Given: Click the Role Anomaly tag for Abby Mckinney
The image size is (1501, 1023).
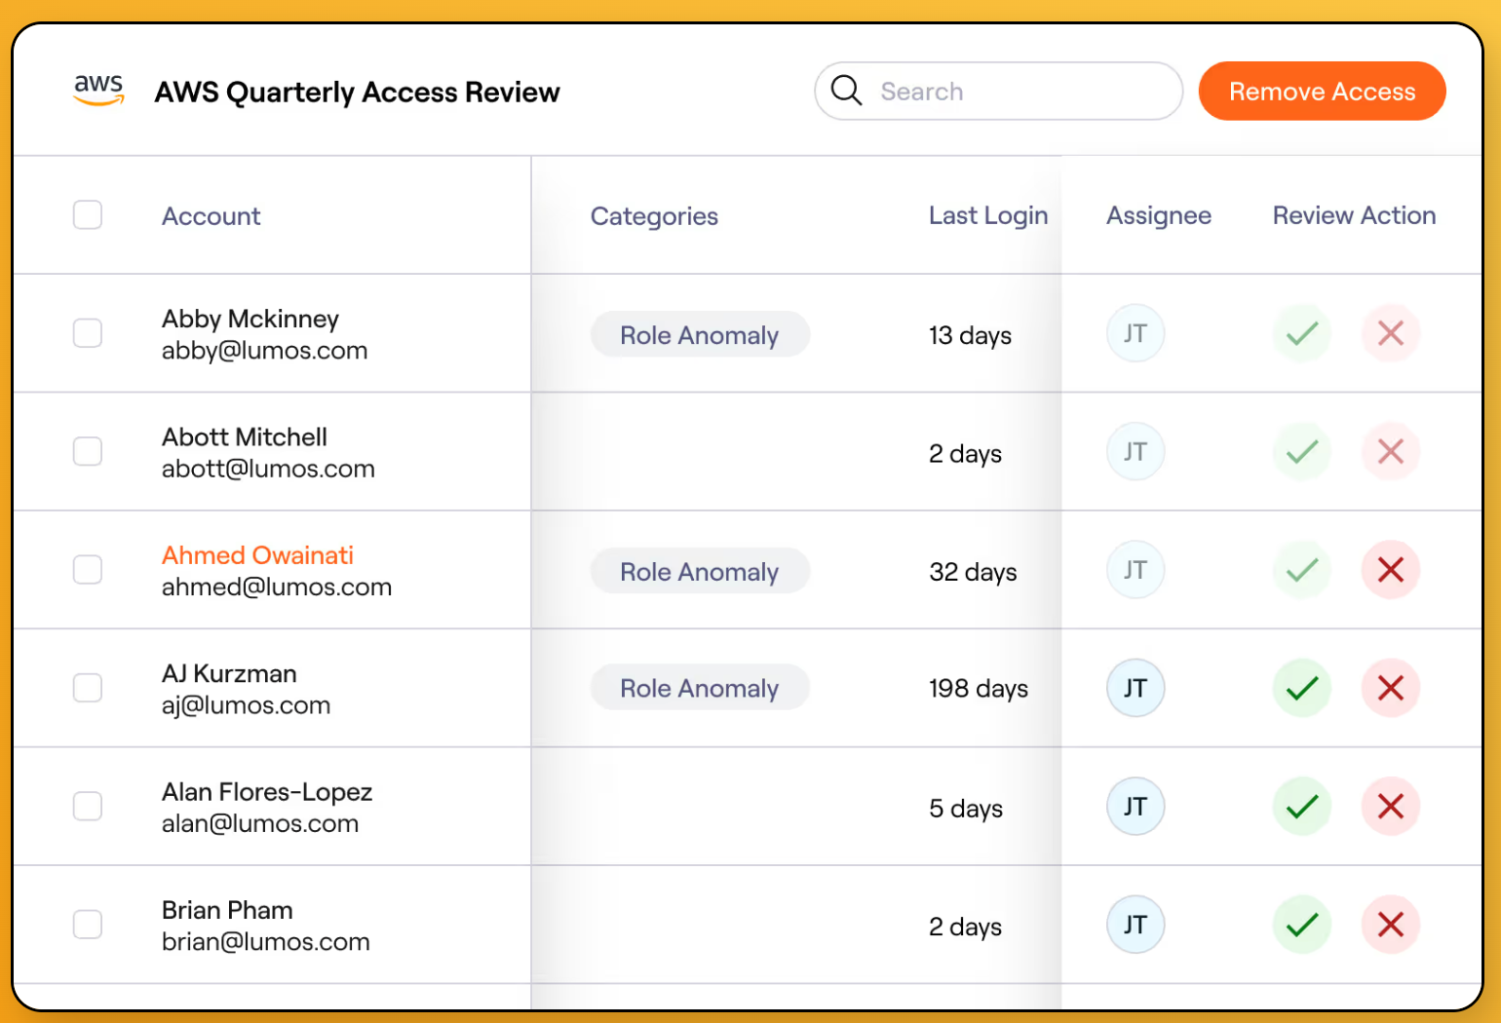Looking at the screenshot, I should pos(700,334).
